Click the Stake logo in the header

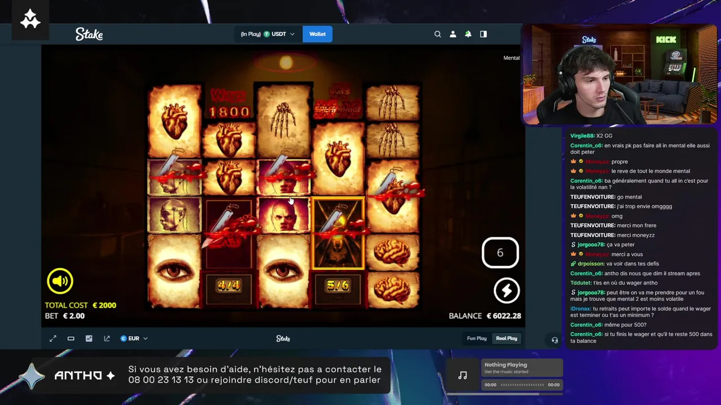pos(89,34)
